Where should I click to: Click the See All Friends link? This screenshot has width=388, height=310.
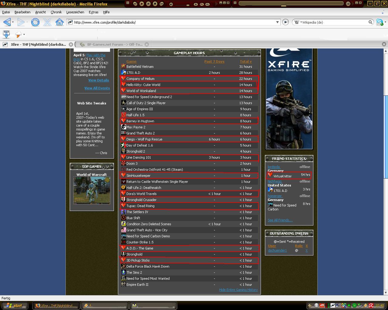coord(280,220)
